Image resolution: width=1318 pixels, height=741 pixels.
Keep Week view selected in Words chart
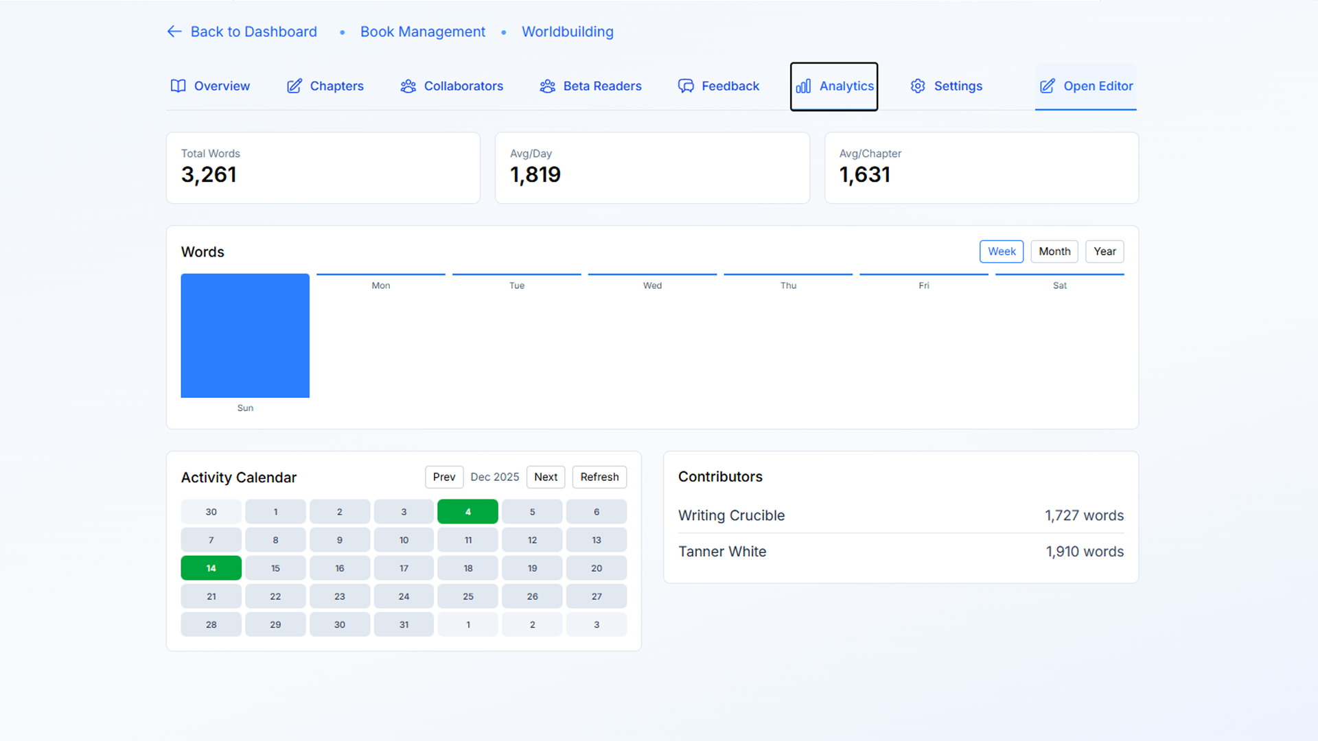pyautogui.click(x=1002, y=251)
